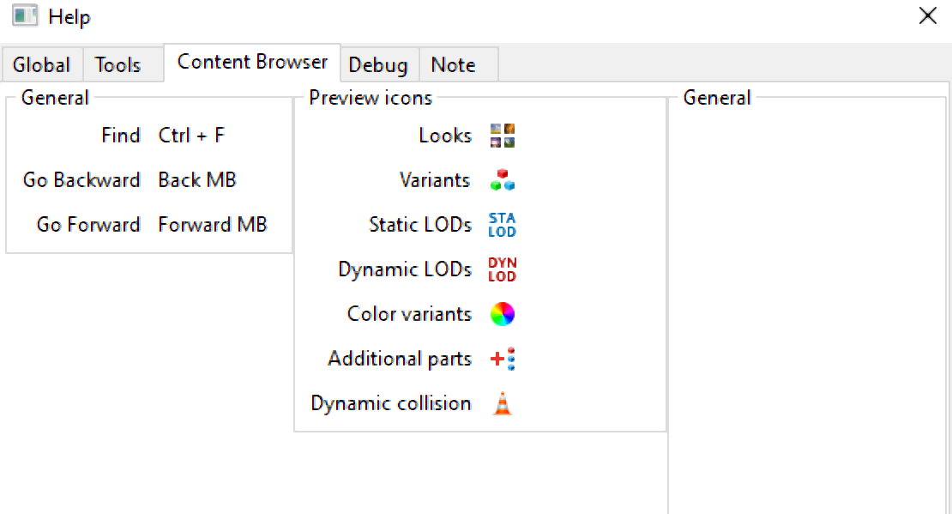Open the Note tab
952x514 pixels.
(453, 65)
